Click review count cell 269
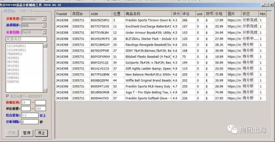 click(188, 92)
